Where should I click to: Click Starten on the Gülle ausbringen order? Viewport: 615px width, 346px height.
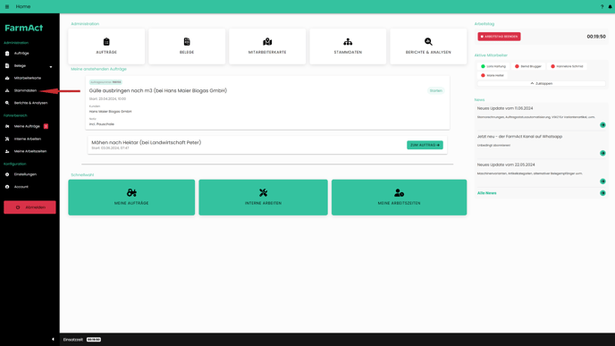(435, 90)
